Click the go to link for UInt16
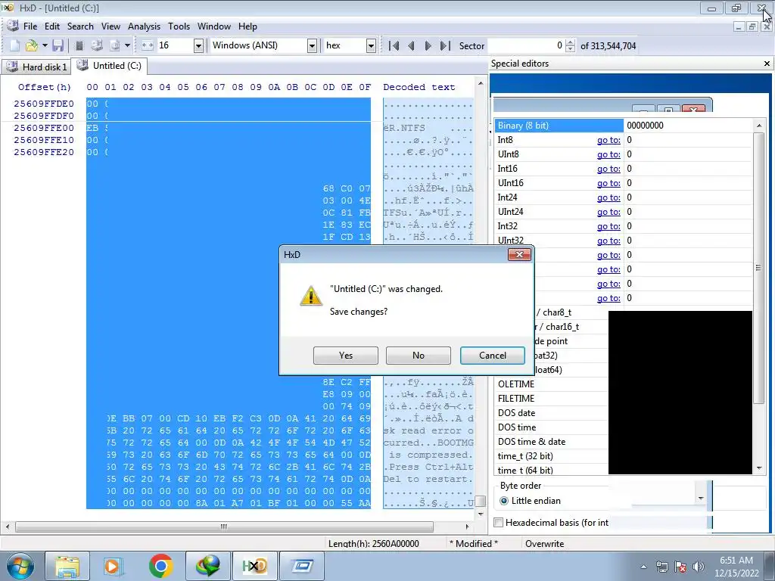 pyautogui.click(x=608, y=183)
